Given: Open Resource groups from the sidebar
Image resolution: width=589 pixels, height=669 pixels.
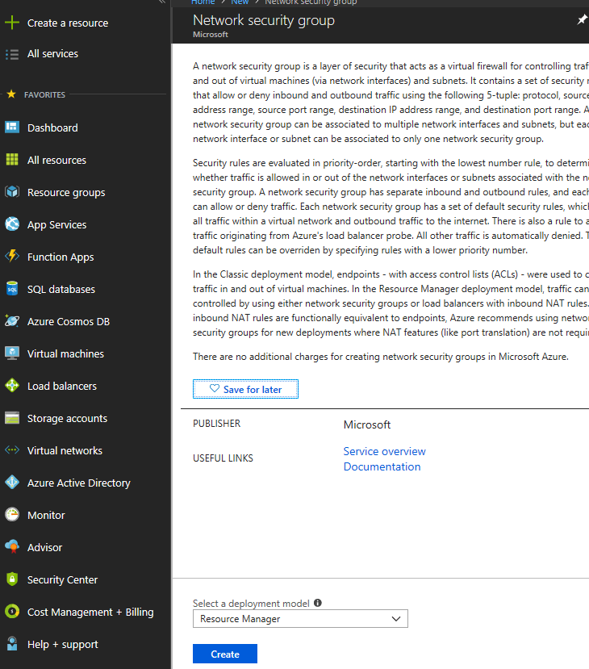Looking at the screenshot, I should 65,193.
